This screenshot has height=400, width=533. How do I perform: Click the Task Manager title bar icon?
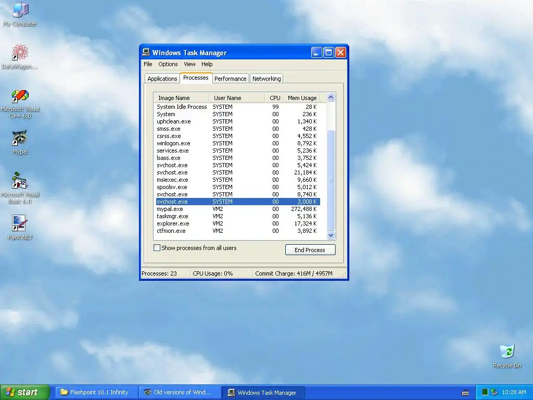[x=146, y=52]
